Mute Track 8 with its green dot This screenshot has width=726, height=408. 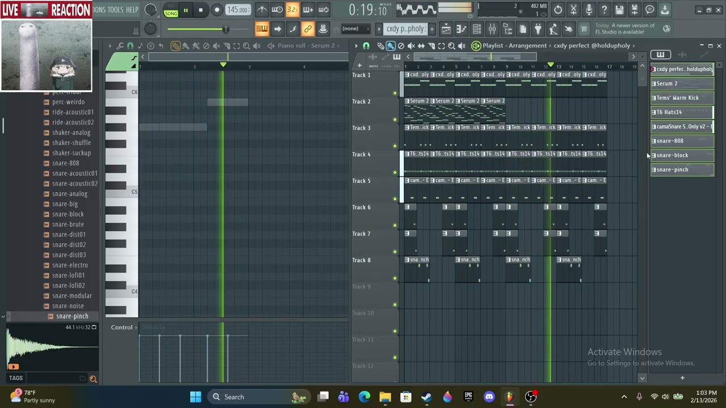point(395,278)
